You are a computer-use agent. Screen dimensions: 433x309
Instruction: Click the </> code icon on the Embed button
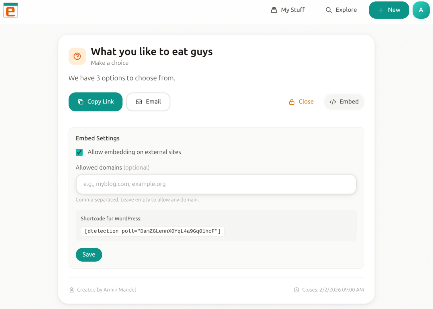(x=333, y=101)
